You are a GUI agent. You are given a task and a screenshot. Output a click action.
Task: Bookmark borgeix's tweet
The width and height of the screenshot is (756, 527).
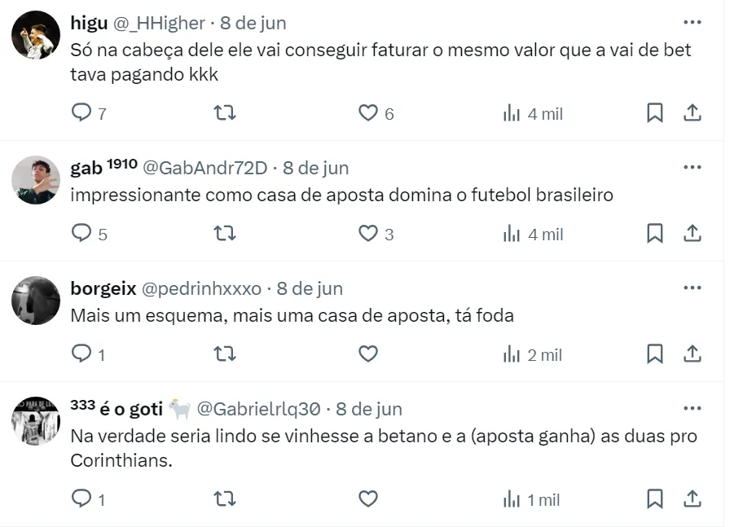654,354
